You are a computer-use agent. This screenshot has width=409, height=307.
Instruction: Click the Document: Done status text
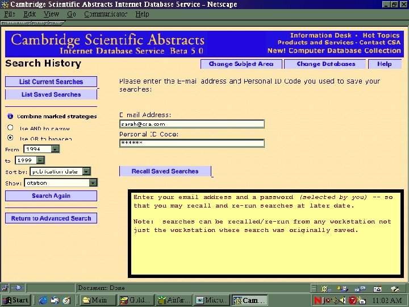pyautogui.click(x=102, y=288)
